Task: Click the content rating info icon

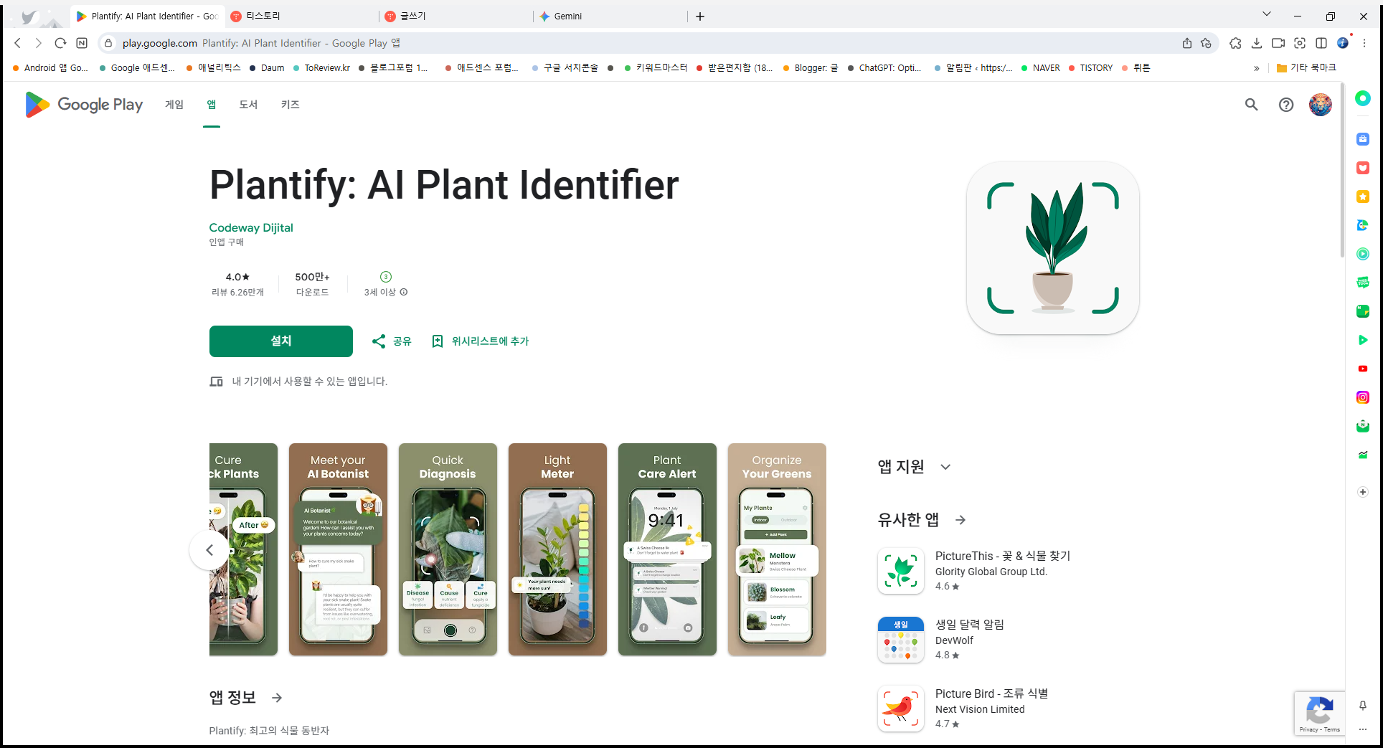Action: coord(404,292)
